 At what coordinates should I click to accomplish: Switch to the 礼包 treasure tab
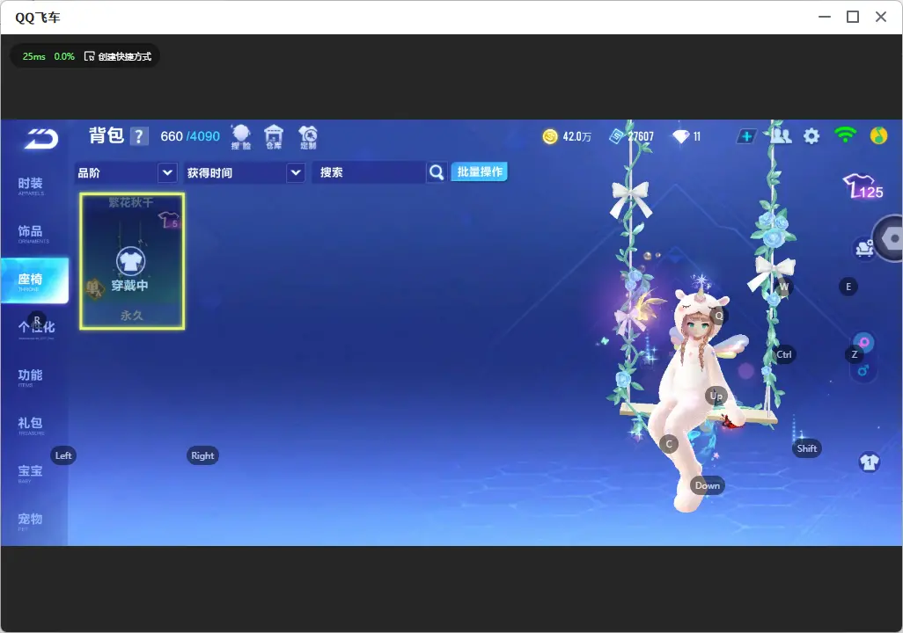[x=31, y=424]
